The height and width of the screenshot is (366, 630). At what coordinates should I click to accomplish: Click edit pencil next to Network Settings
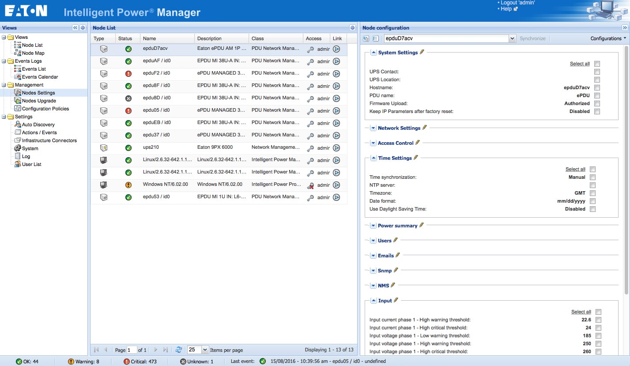pos(425,127)
